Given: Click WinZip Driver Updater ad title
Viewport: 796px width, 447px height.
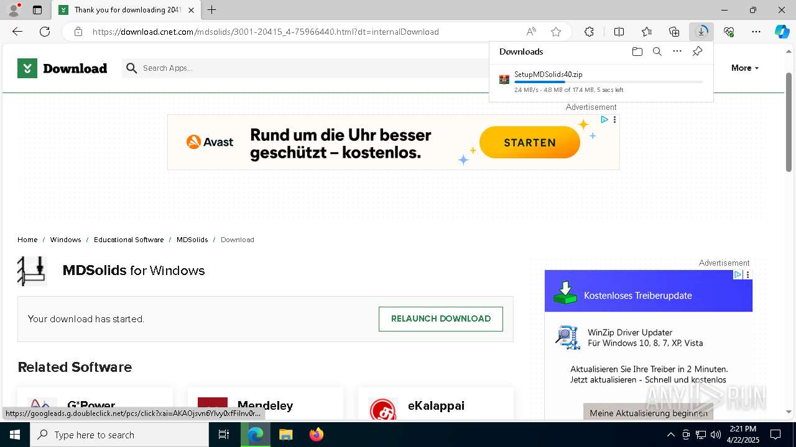Looking at the screenshot, I should pos(630,332).
